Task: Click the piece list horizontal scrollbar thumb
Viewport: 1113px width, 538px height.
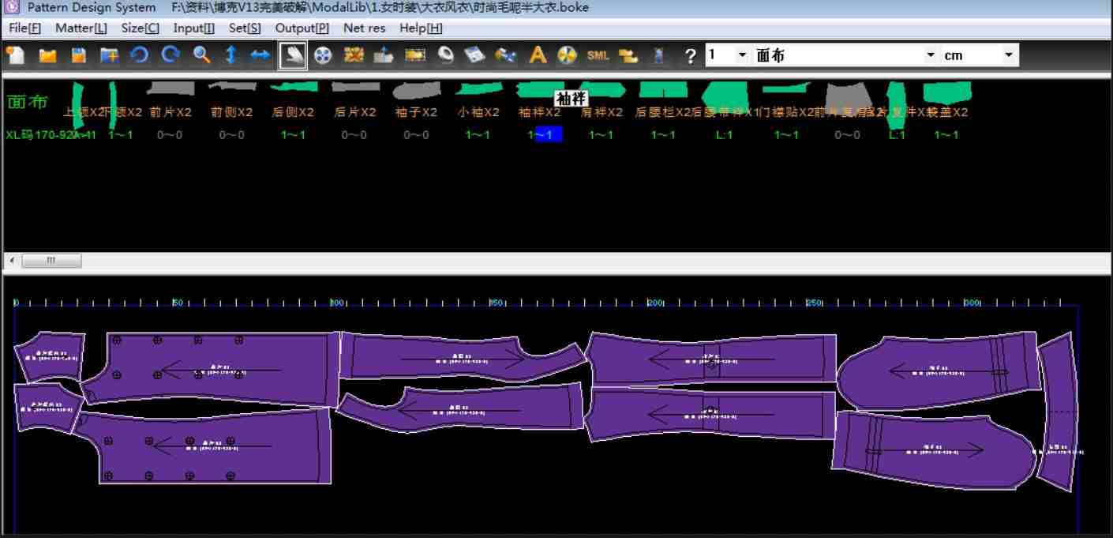Action: (52, 261)
